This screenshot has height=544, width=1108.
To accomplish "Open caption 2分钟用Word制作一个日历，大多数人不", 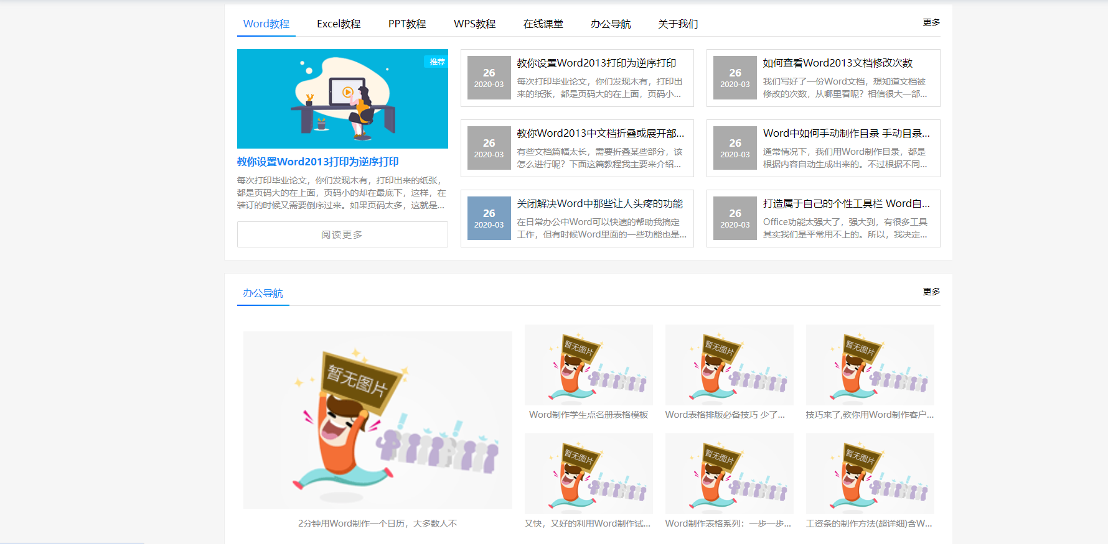I will point(378,523).
